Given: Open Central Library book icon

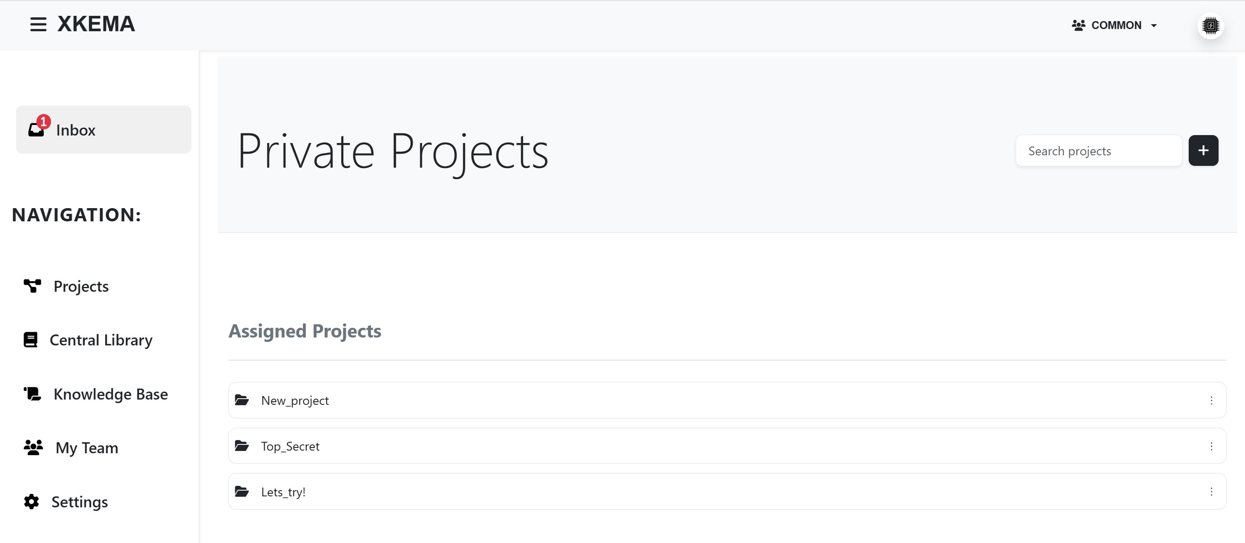Looking at the screenshot, I should [30, 340].
